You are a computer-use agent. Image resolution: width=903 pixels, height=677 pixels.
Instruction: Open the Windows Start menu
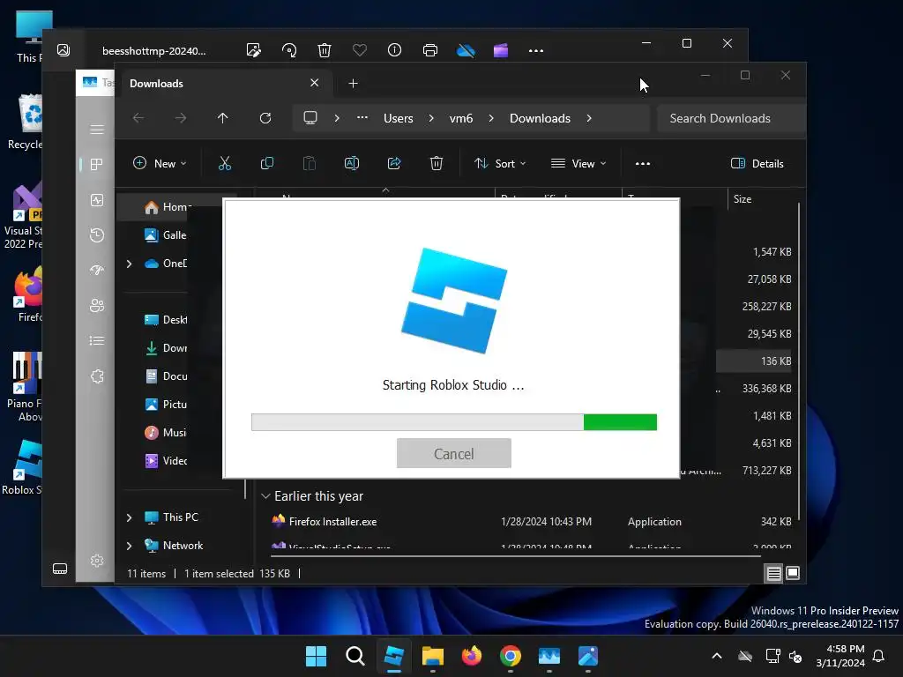point(317,656)
